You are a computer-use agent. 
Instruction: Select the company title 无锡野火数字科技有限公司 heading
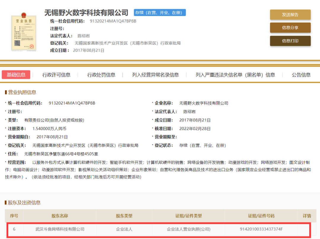[86, 13]
